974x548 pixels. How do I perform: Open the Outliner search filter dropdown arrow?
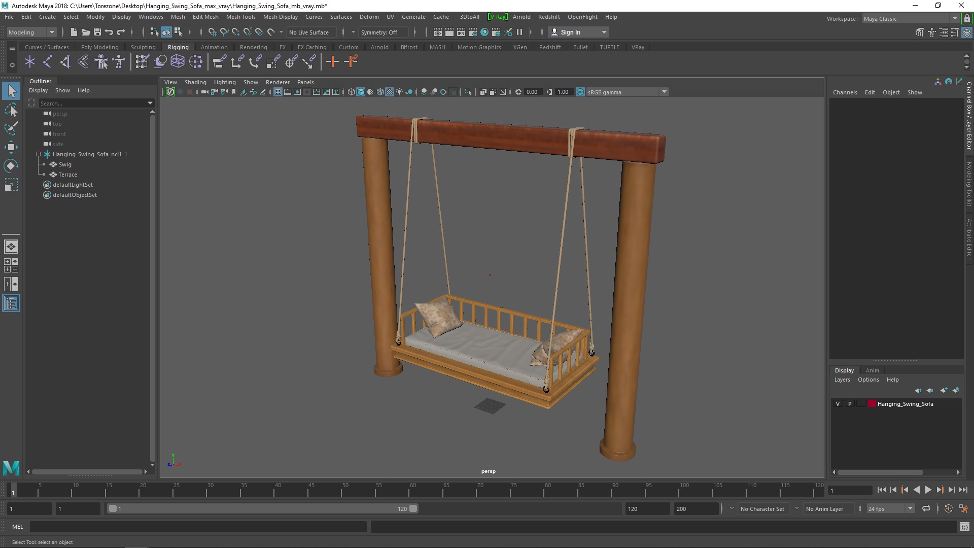150,103
